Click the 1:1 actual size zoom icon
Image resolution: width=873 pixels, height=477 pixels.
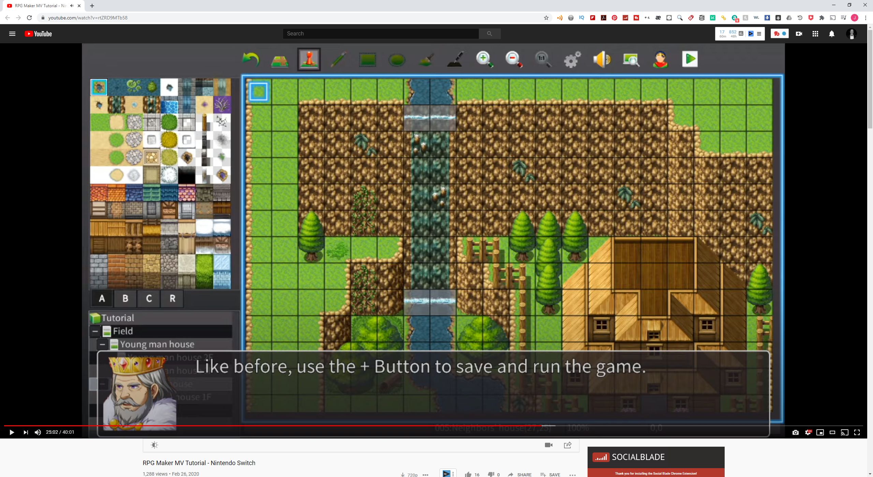coord(543,59)
